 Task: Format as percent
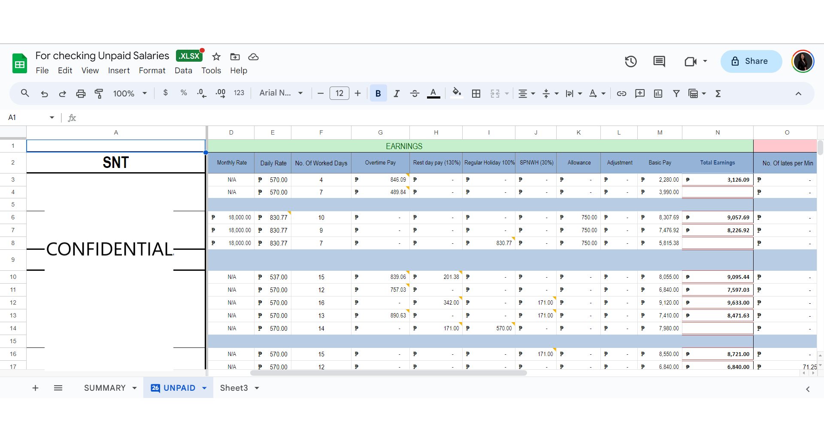184,93
